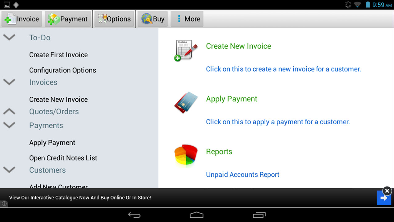
Task: Open the Unpaid Accounts Report link
Action: click(x=243, y=175)
